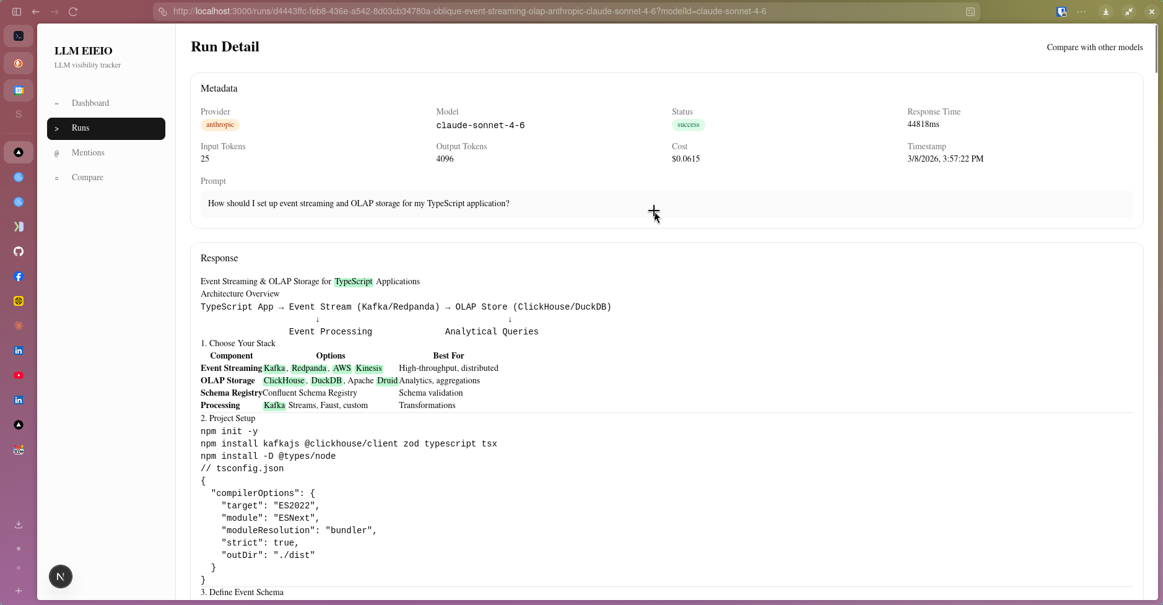Click the npm install kafkajs code line

coord(349,443)
